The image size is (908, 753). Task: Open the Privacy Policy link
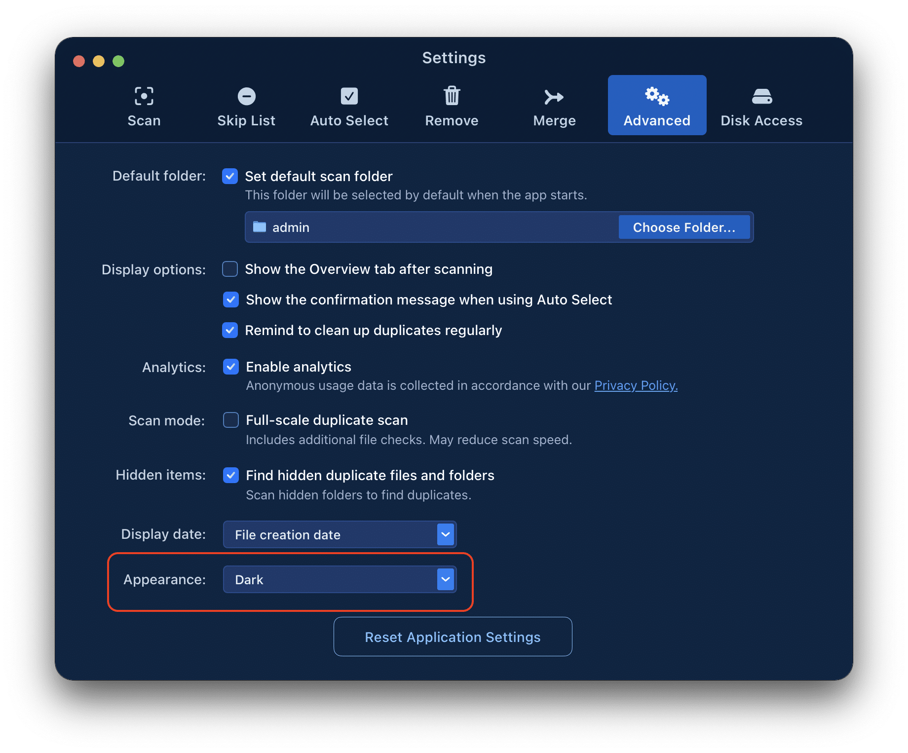(636, 385)
